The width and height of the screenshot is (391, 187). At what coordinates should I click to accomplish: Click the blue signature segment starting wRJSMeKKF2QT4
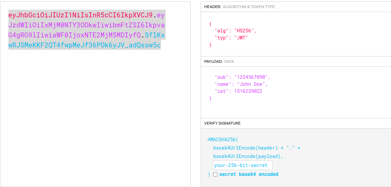tap(84, 45)
